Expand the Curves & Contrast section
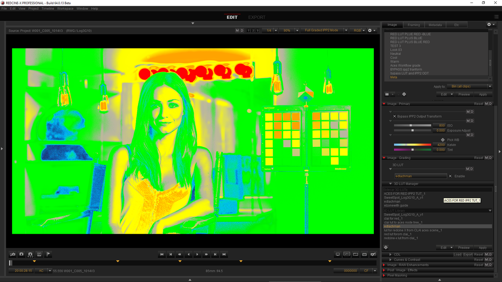Image resolution: width=502 pixels, height=282 pixels. coord(390,260)
